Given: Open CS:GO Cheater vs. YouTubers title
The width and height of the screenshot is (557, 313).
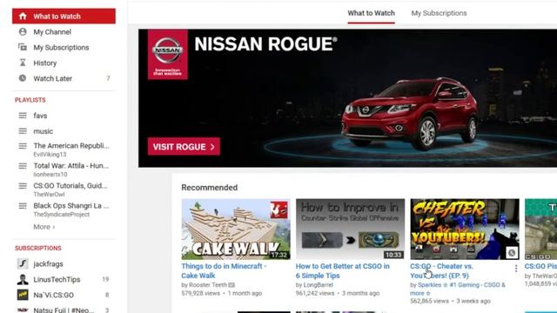Looking at the screenshot, I should 441,270.
